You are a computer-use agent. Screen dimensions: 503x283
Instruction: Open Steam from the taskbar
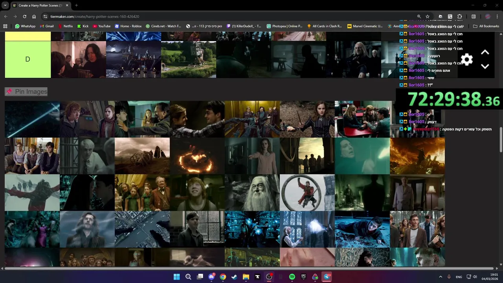click(234, 277)
